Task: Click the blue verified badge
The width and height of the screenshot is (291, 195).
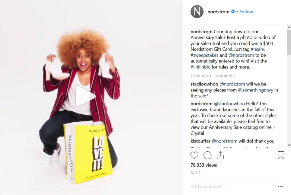Action: pyautogui.click(x=233, y=12)
